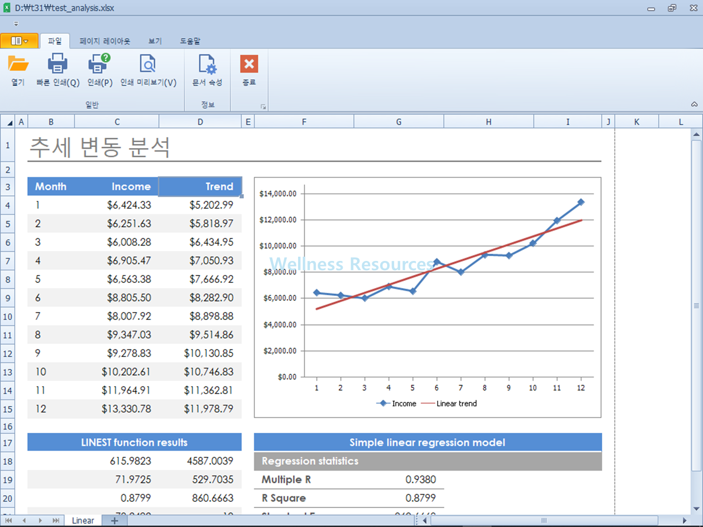Screen dimensions: 703x527
Task: Select the cell with $5,202.99
Action: coord(200,205)
